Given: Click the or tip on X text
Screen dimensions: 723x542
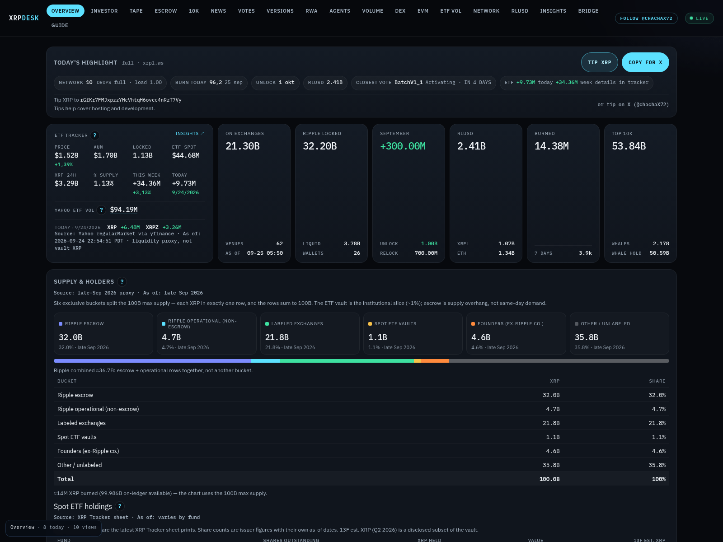Looking at the screenshot, I should coord(633,105).
